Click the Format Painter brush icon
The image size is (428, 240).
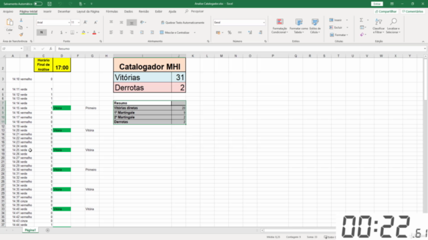pos(21,35)
